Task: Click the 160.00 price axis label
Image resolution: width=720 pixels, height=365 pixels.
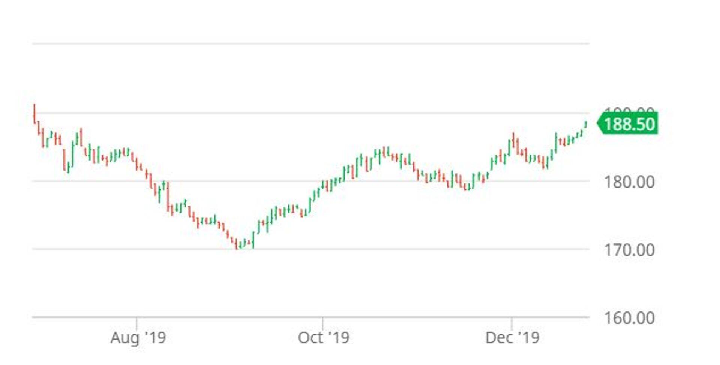Action: [629, 318]
